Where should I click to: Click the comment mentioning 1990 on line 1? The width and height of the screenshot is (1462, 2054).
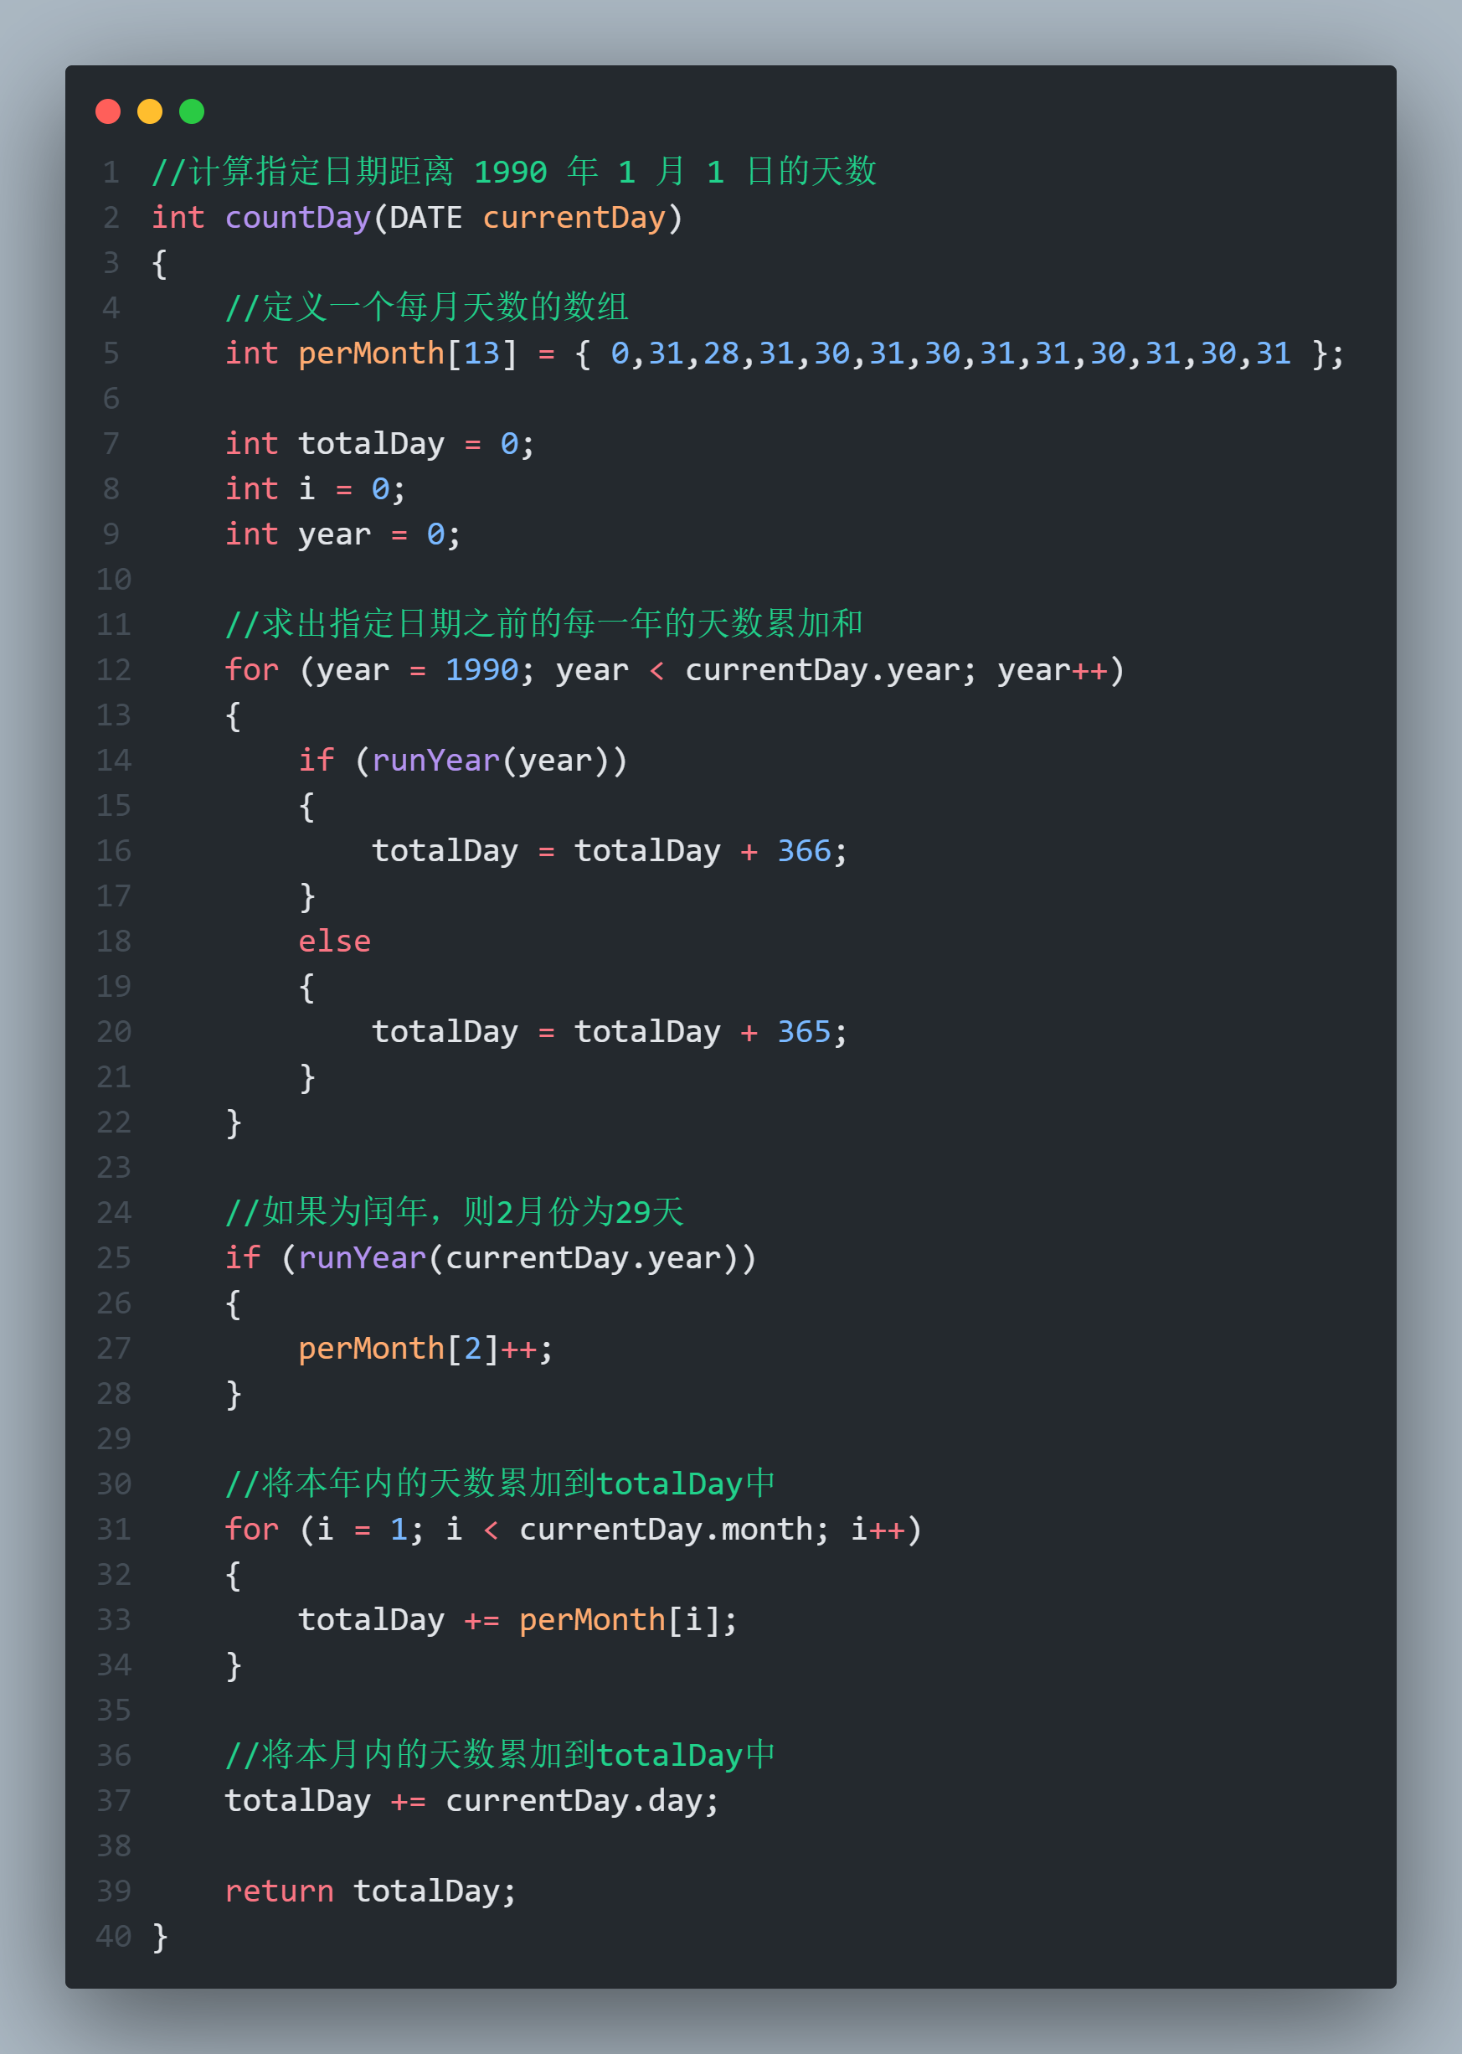point(514,171)
